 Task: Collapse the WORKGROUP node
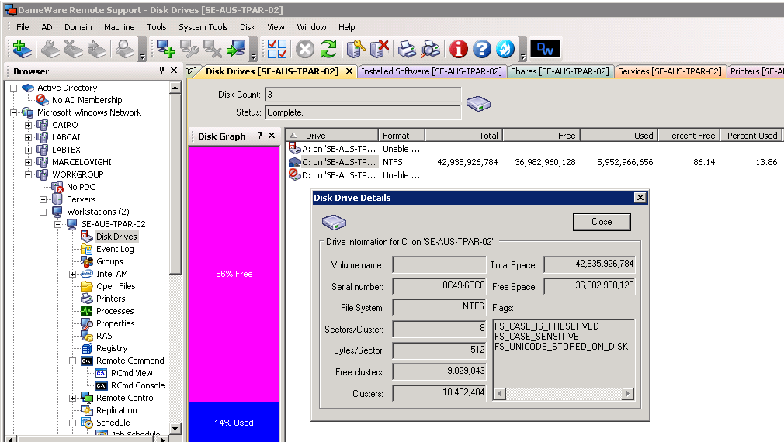point(29,174)
